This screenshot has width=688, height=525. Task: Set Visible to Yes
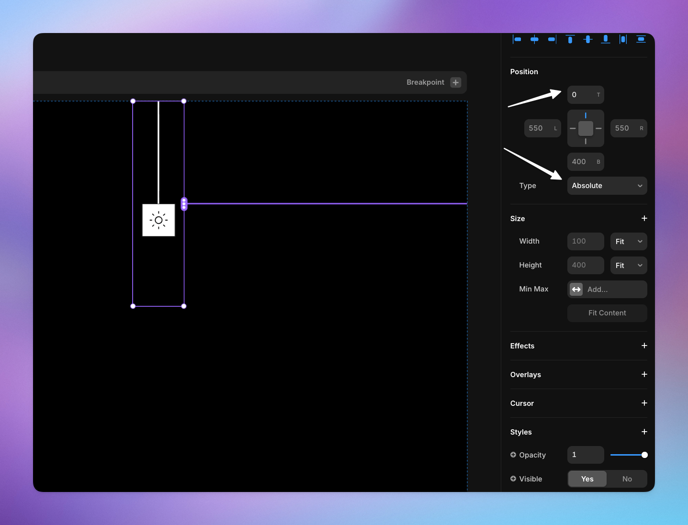587,479
